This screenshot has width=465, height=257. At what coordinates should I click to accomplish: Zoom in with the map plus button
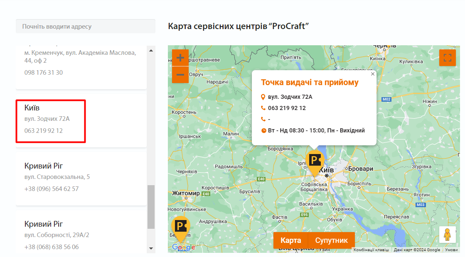coord(180,58)
